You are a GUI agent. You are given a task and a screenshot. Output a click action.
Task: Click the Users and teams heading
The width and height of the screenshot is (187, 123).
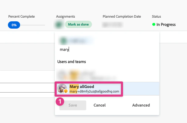tap(72, 61)
